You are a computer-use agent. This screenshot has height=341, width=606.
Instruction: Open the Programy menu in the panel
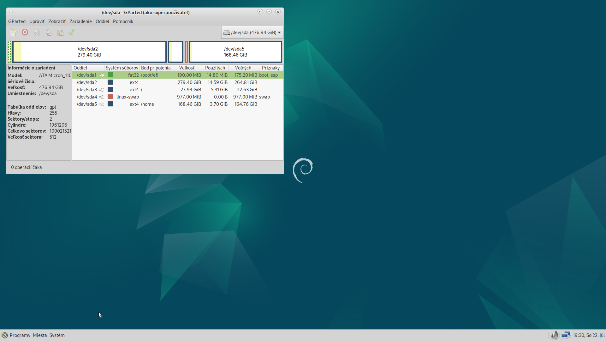(x=20, y=335)
